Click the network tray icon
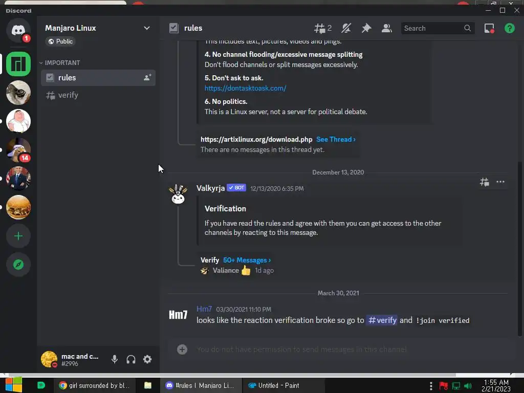This screenshot has height=393, width=524. (x=456, y=386)
